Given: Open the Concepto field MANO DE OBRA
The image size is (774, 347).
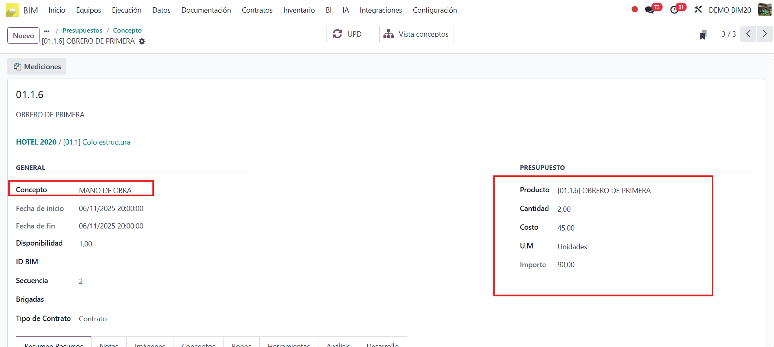Looking at the screenshot, I should point(105,190).
